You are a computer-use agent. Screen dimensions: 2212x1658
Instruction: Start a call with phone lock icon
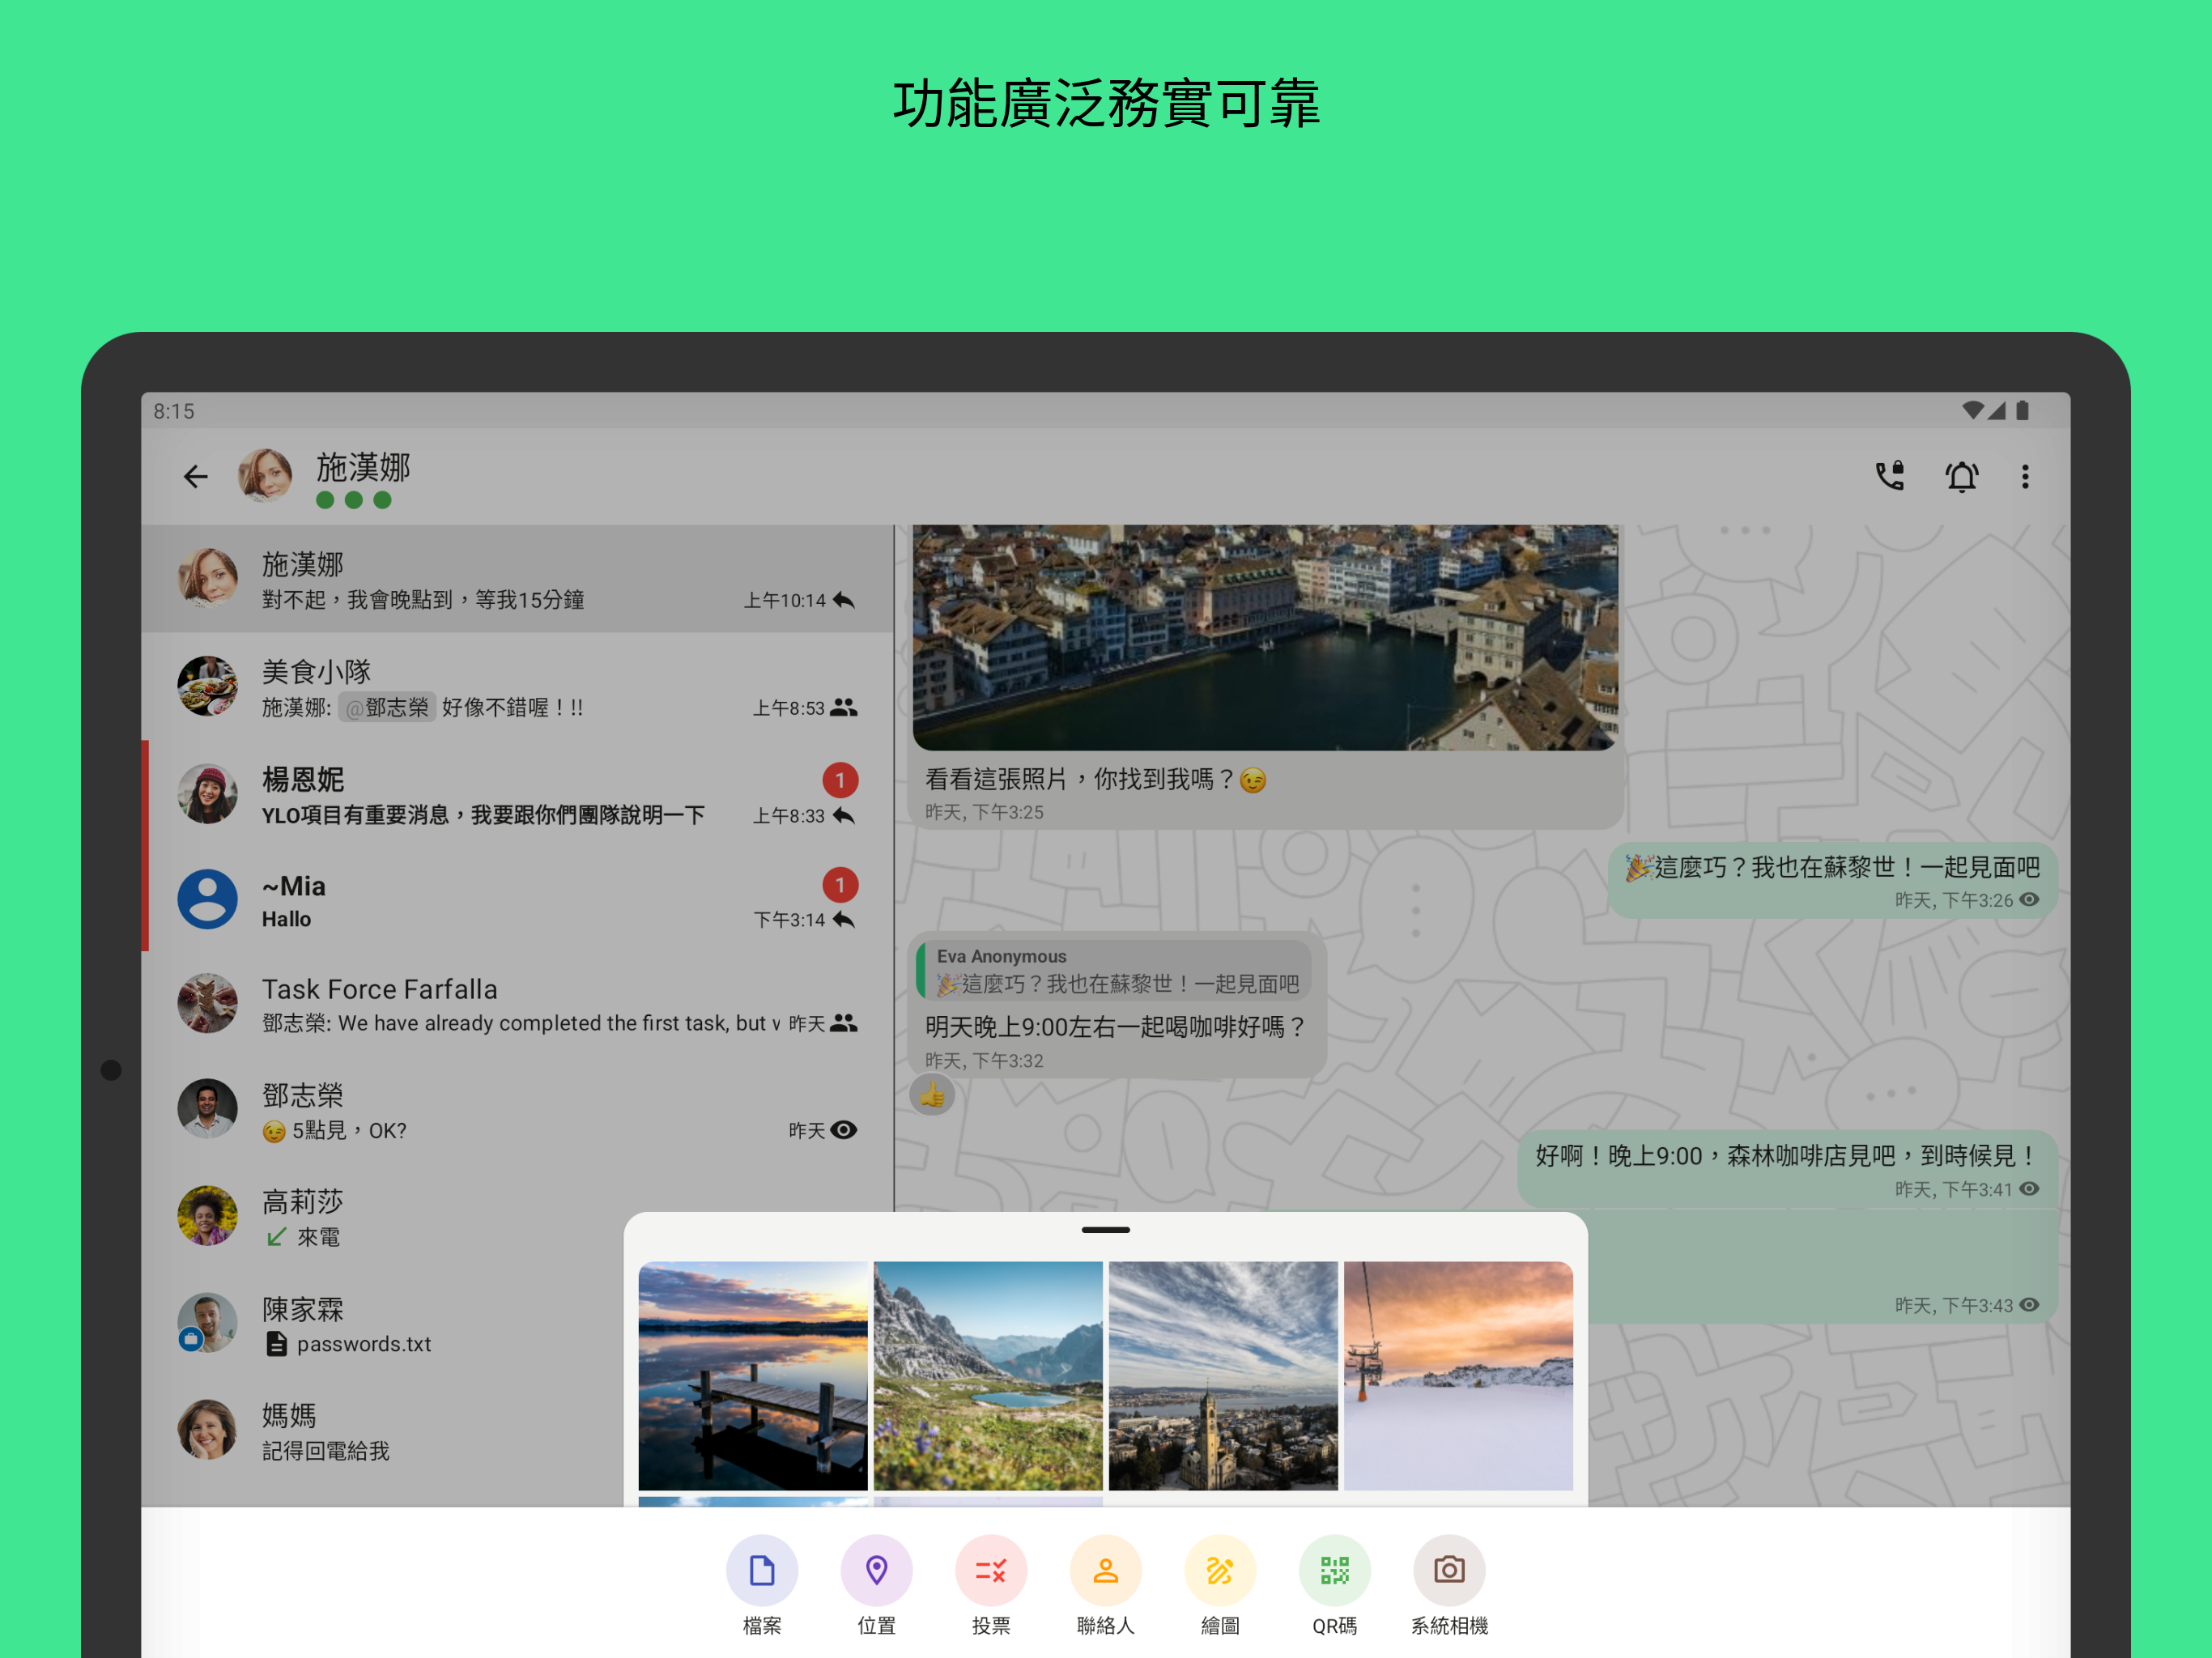point(1889,476)
